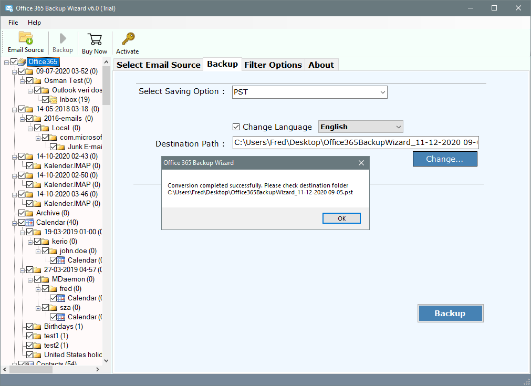The width and height of the screenshot is (531, 386).
Task: Switch to the Backup tab
Action: click(223, 64)
